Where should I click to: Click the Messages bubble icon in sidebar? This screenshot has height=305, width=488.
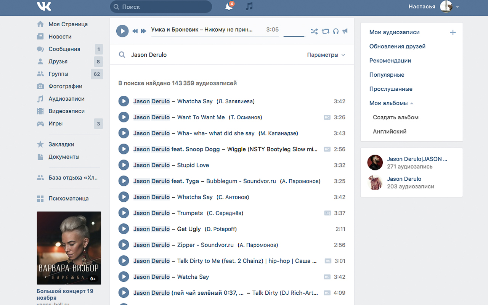coord(40,49)
